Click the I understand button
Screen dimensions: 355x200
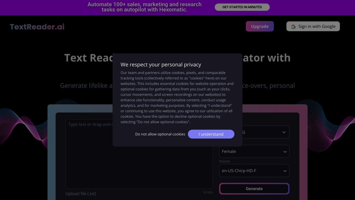211,134
